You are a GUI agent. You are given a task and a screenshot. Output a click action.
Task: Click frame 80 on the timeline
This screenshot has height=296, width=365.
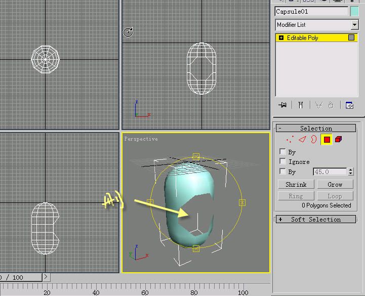(x=194, y=292)
